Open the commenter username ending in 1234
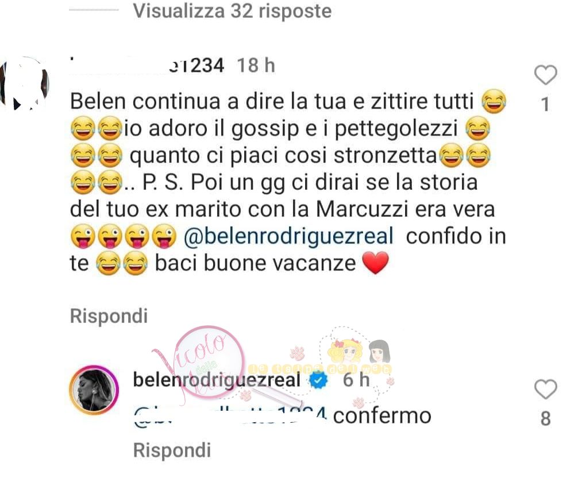 tap(147, 65)
